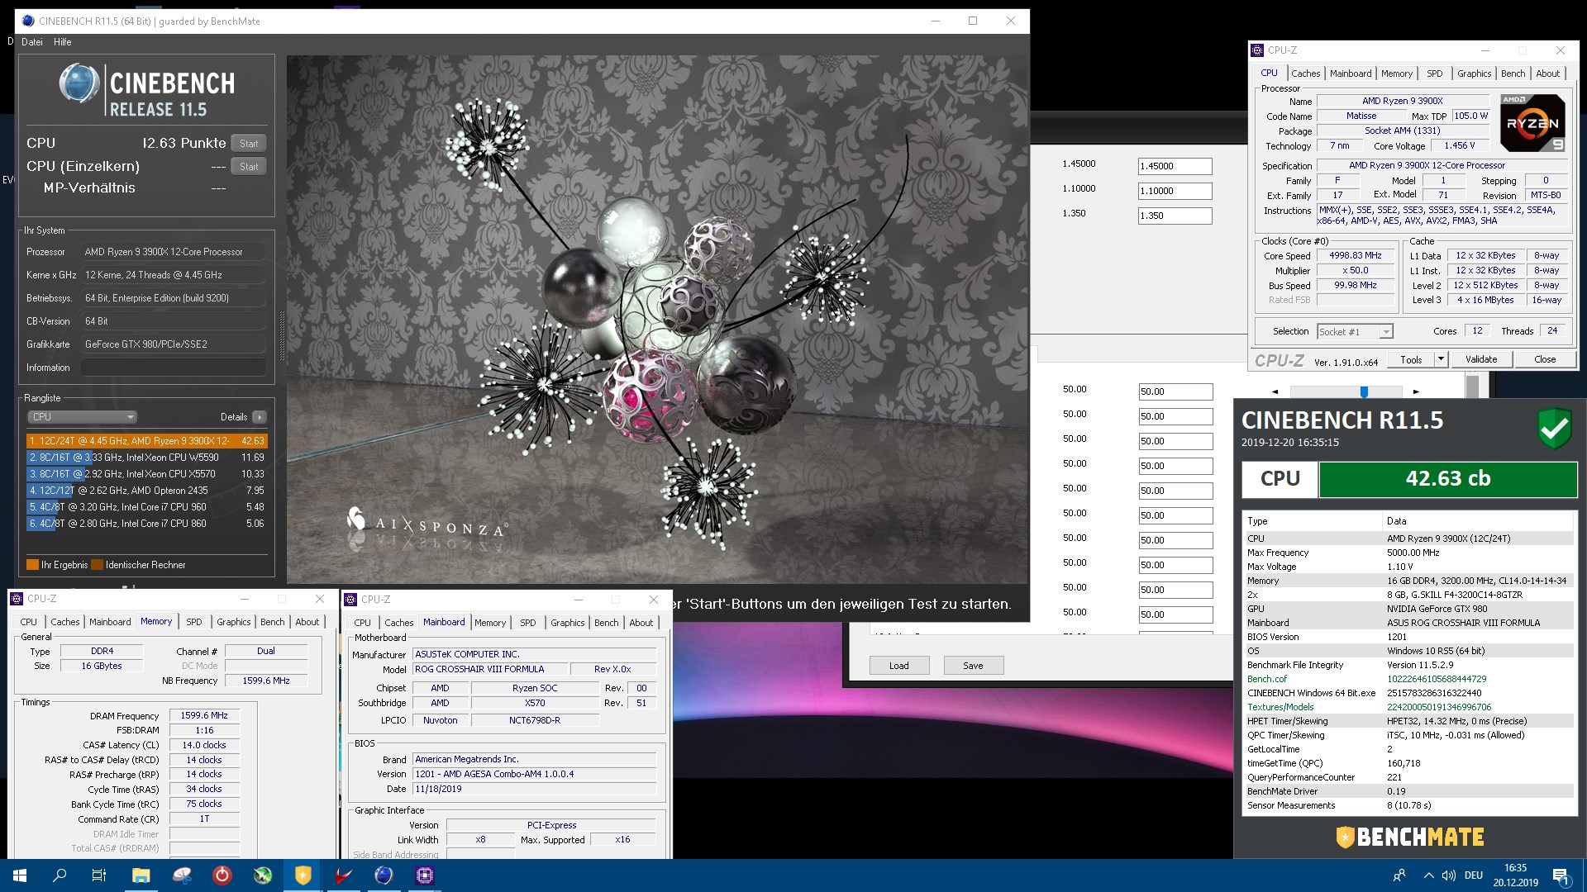
Task: Click the BenchMate logo at panel bottom
Action: (x=1410, y=837)
